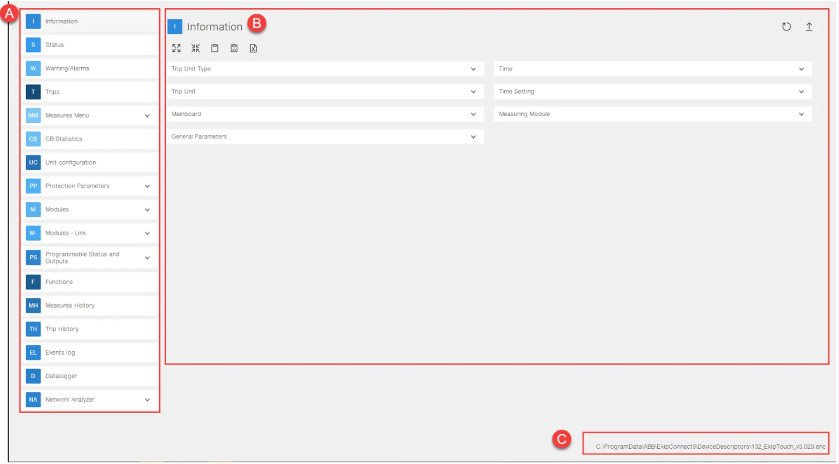Refresh the Information page
Viewport: 839px width, 464px height.
[x=786, y=27]
